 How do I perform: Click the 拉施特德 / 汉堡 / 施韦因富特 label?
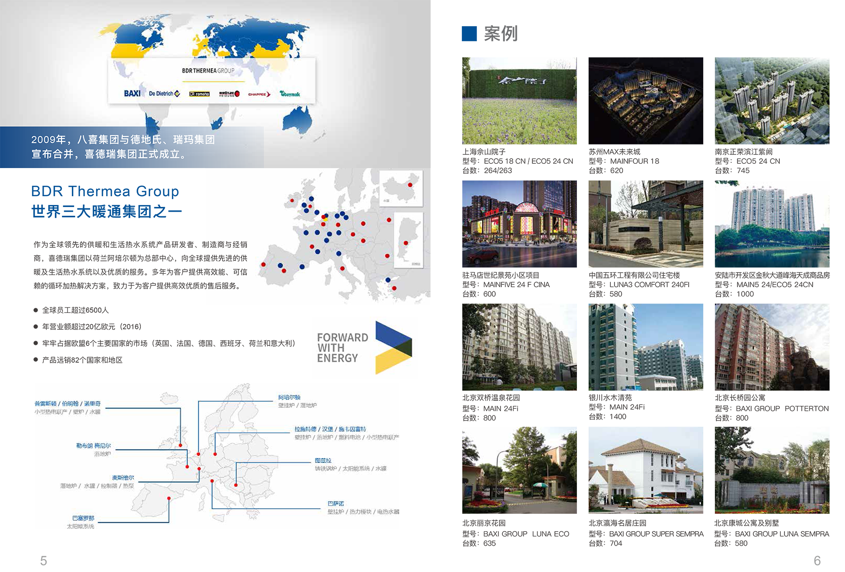point(330,429)
